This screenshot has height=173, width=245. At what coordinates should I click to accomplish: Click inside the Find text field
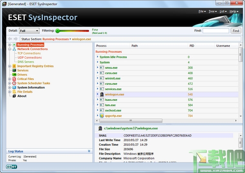pyautogui.click(x=216, y=31)
